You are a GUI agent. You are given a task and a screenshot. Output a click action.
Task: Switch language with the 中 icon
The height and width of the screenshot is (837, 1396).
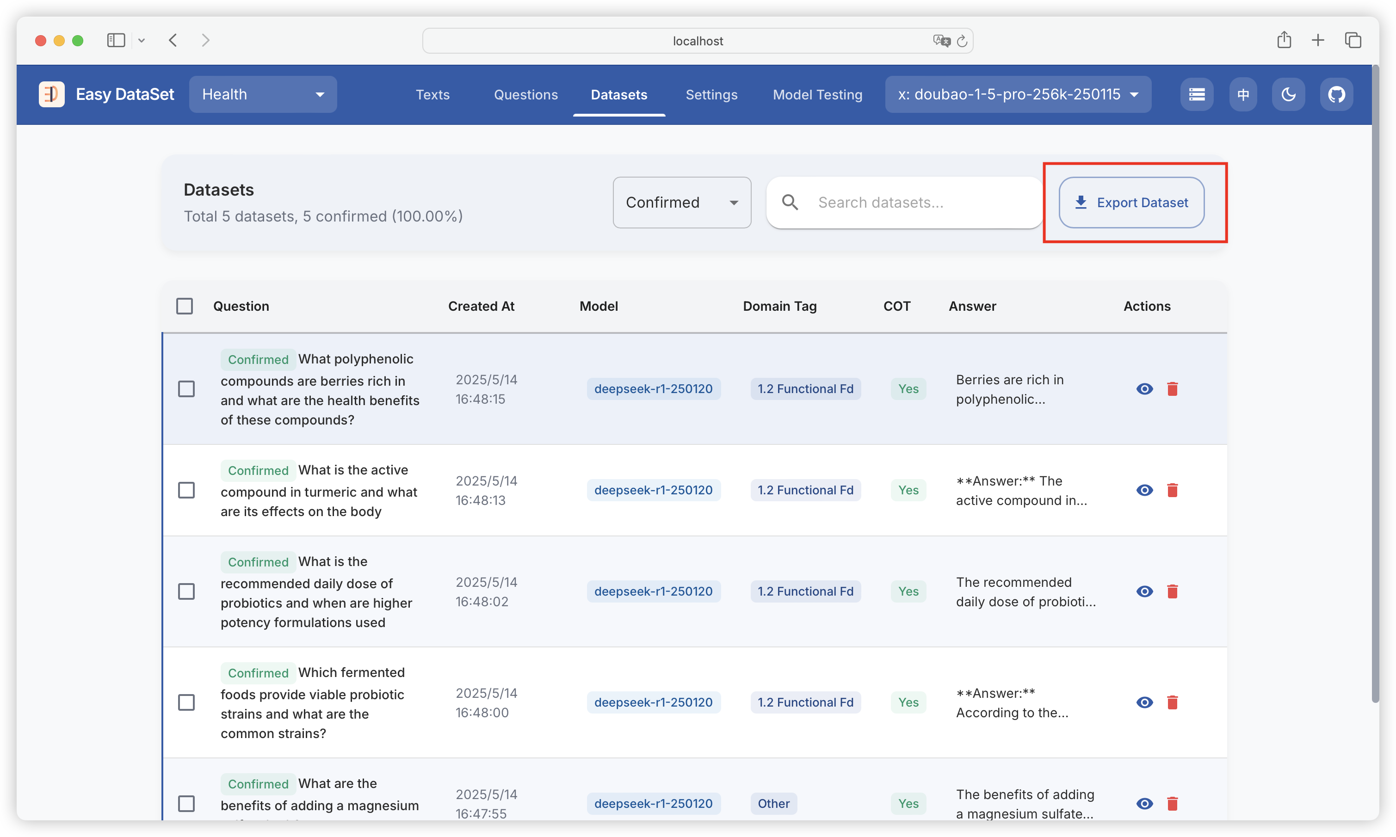point(1242,94)
